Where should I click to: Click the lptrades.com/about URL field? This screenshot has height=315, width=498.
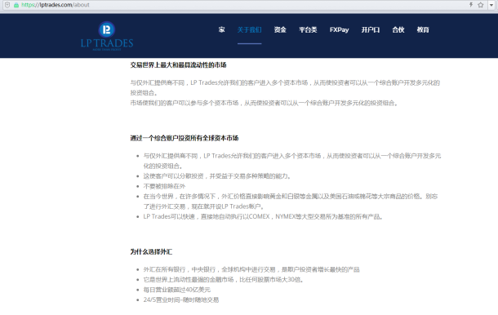(56, 5)
